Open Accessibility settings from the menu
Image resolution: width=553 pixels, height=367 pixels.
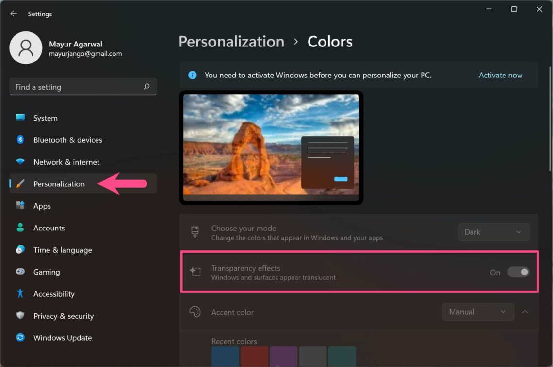tap(54, 294)
